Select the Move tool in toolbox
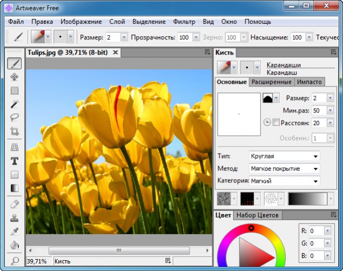343x271 pixels. pyautogui.click(x=15, y=77)
